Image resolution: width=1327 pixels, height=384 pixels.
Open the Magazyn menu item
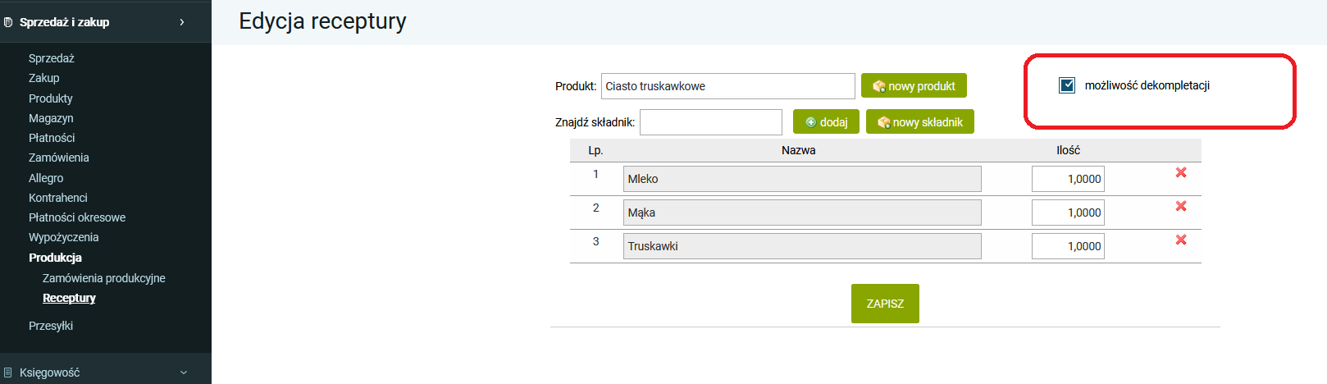[x=51, y=118]
